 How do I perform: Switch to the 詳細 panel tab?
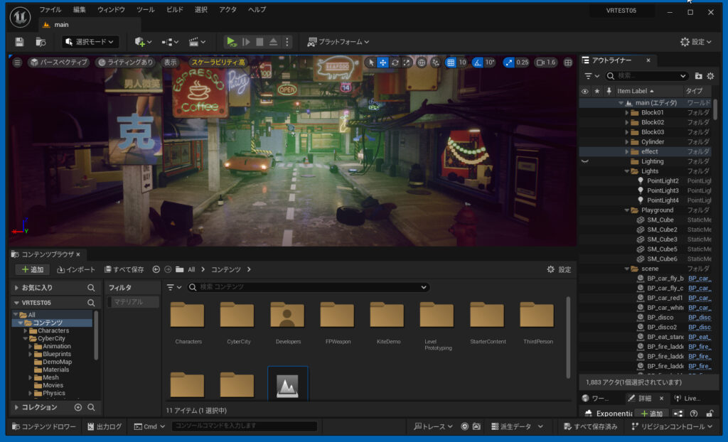(646, 398)
